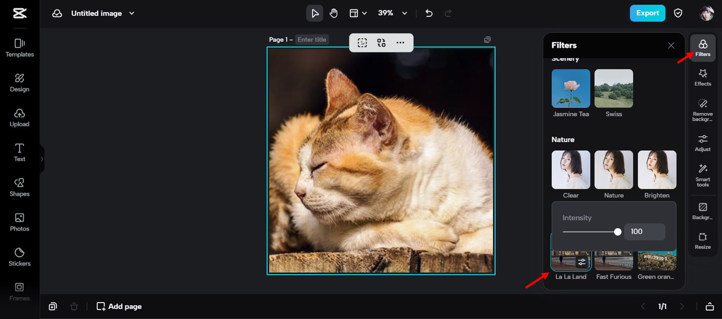
Task: Open the Templates tab
Action: tap(19, 47)
